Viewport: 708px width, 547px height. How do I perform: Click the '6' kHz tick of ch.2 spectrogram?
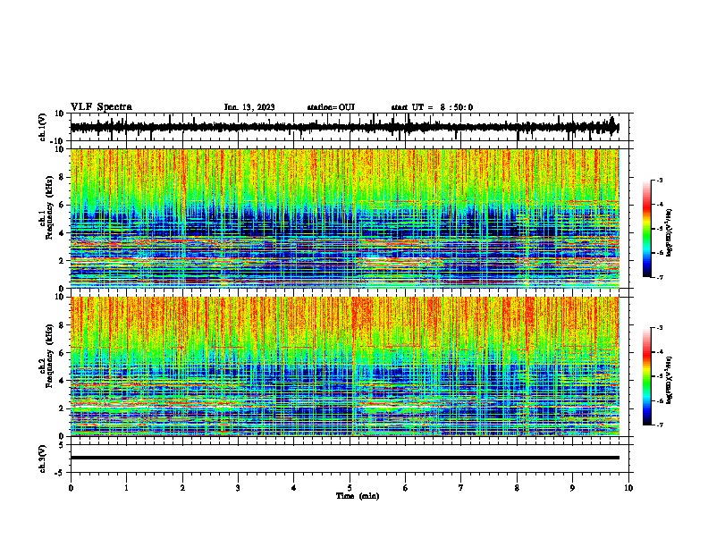[x=63, y=353]
